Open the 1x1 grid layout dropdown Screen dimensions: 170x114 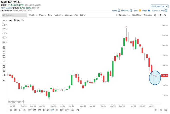[82, 15]
